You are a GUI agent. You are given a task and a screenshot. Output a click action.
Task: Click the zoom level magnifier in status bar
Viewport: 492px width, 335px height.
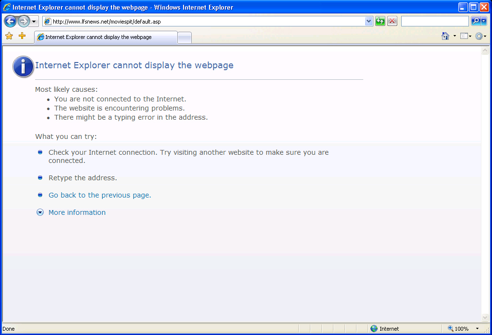pyautogui.click(x=451, y=328)
